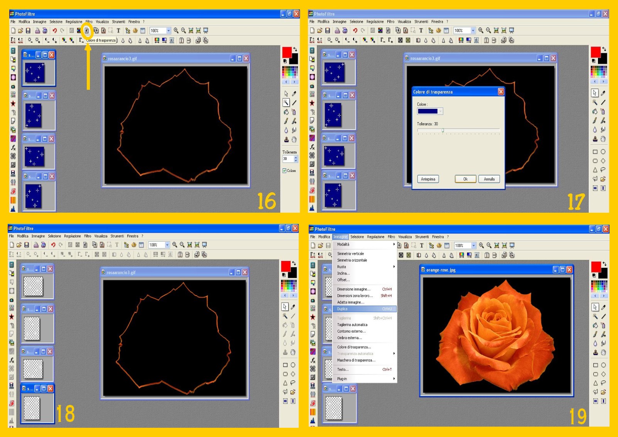The width and height of the screenshot is (618, 437).
Task: Click the Open file folder icon in screenshot 19
Action: [320, 245]
